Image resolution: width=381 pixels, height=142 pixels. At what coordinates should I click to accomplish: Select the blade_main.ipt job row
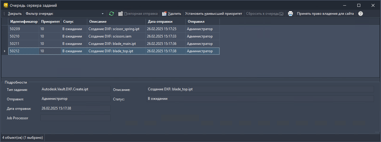point(114,44)
